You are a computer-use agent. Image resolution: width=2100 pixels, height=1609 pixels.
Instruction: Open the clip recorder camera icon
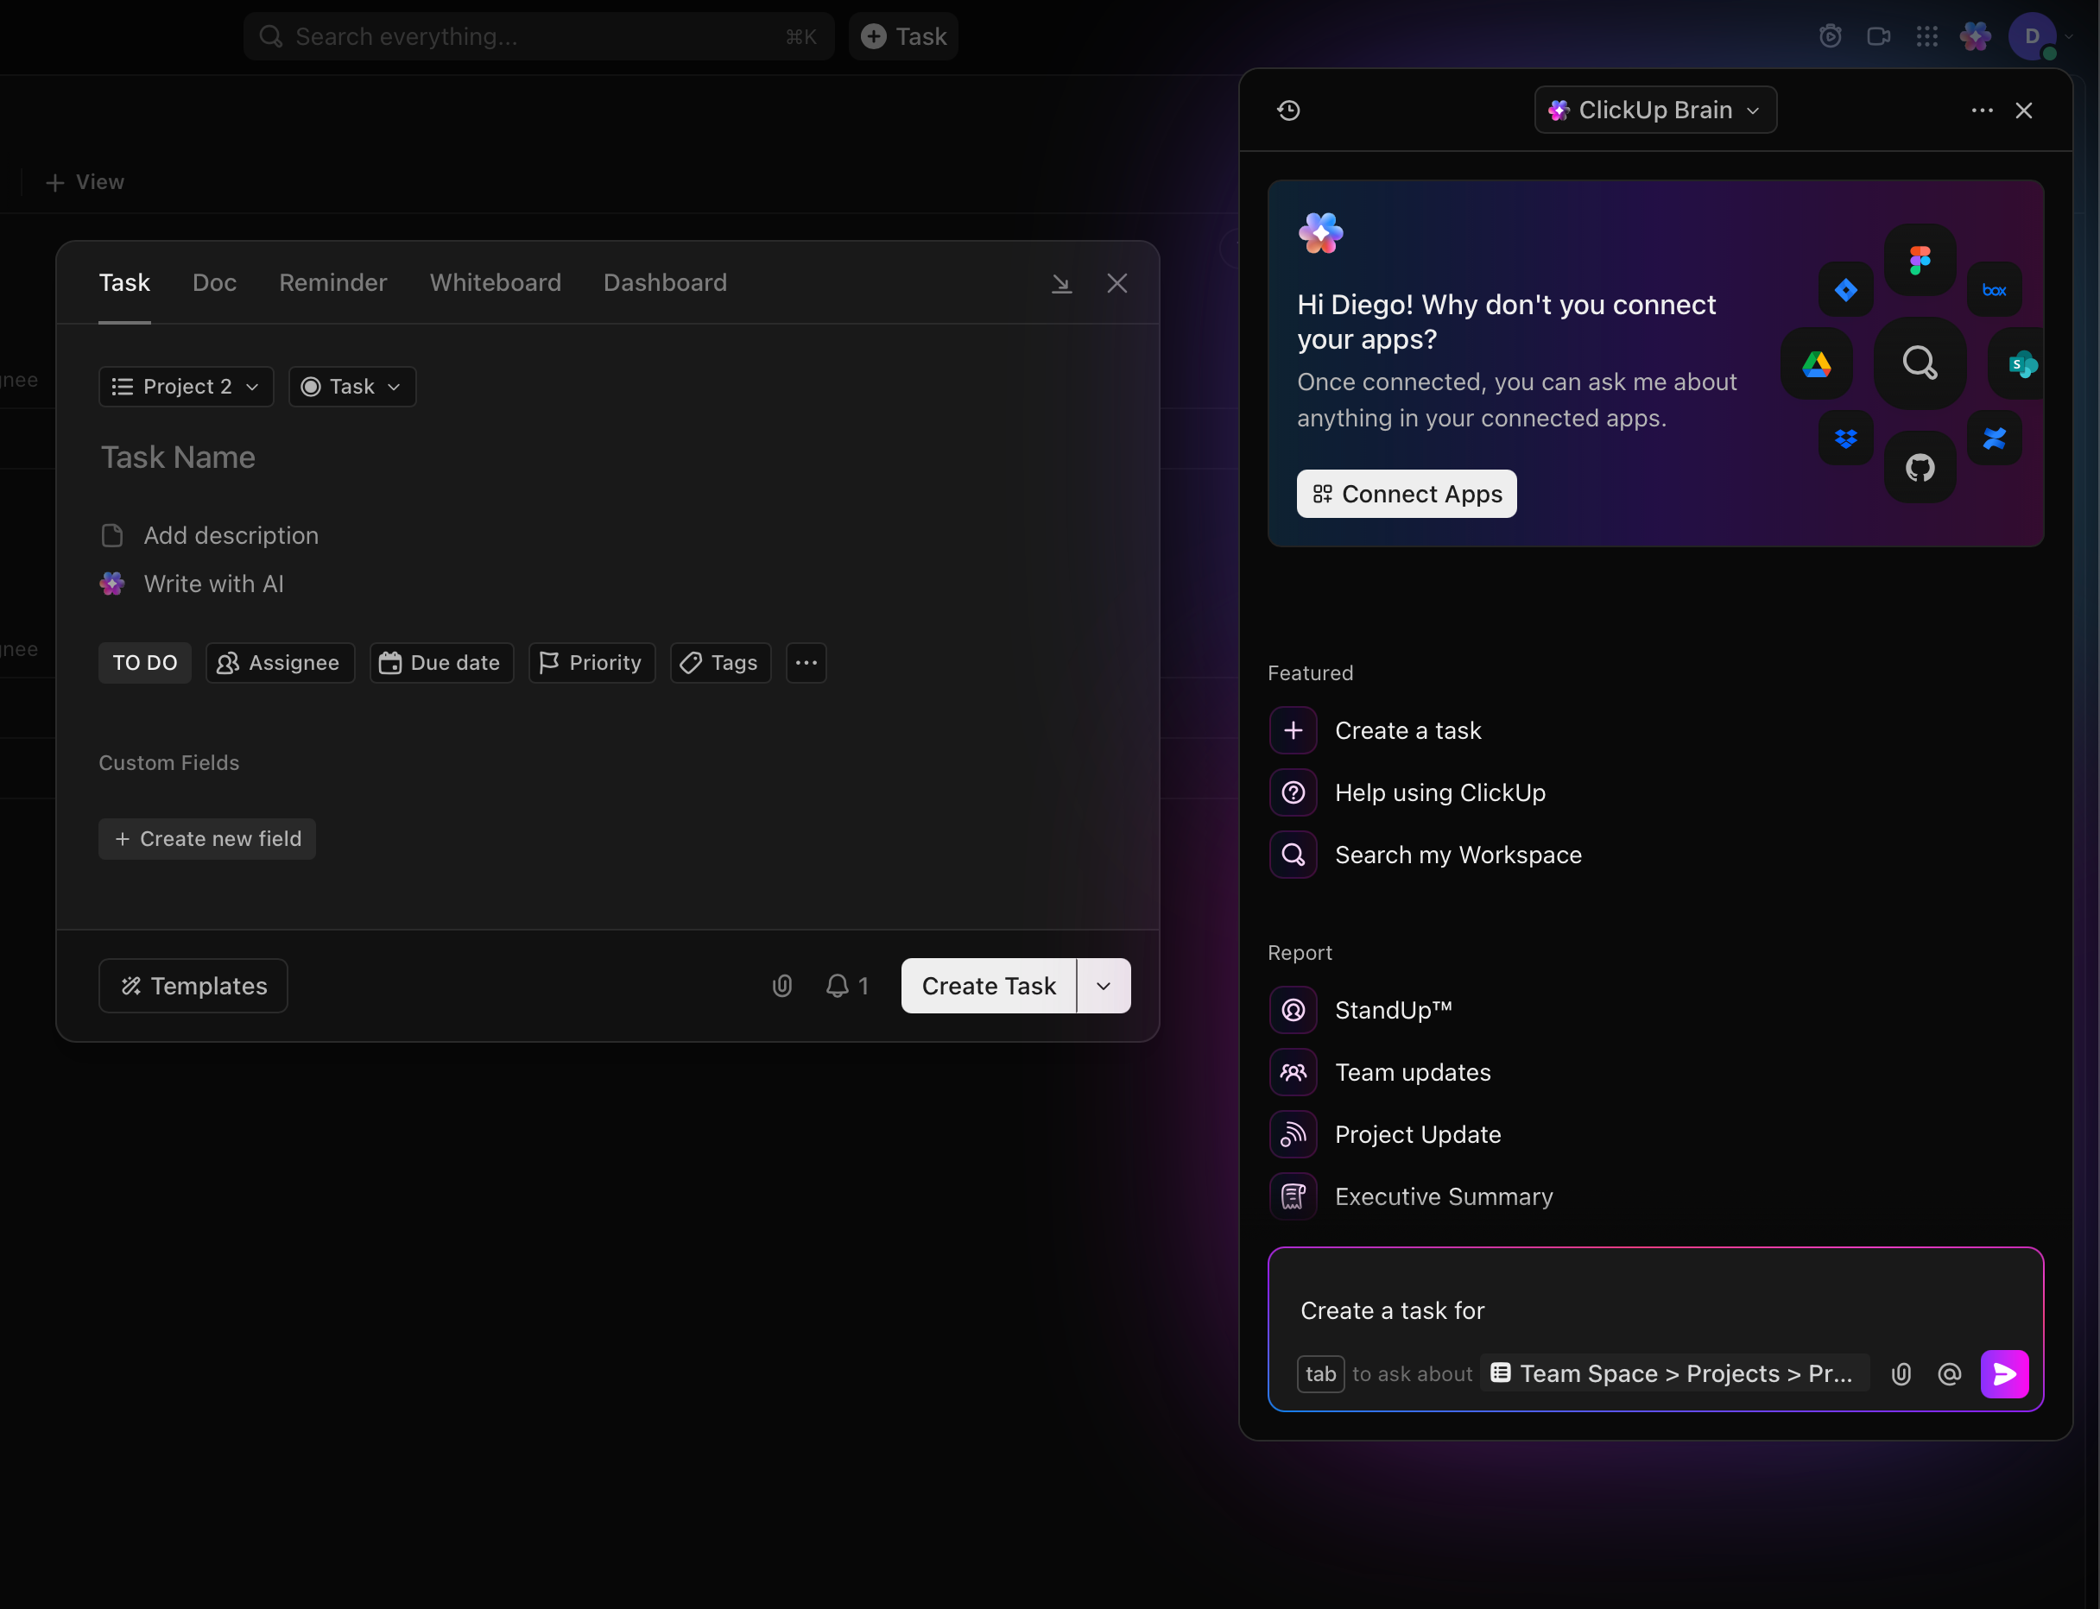(1879, 35)
